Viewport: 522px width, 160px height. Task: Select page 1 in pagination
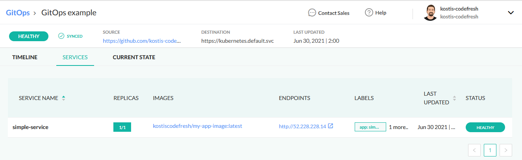(490, 150)
